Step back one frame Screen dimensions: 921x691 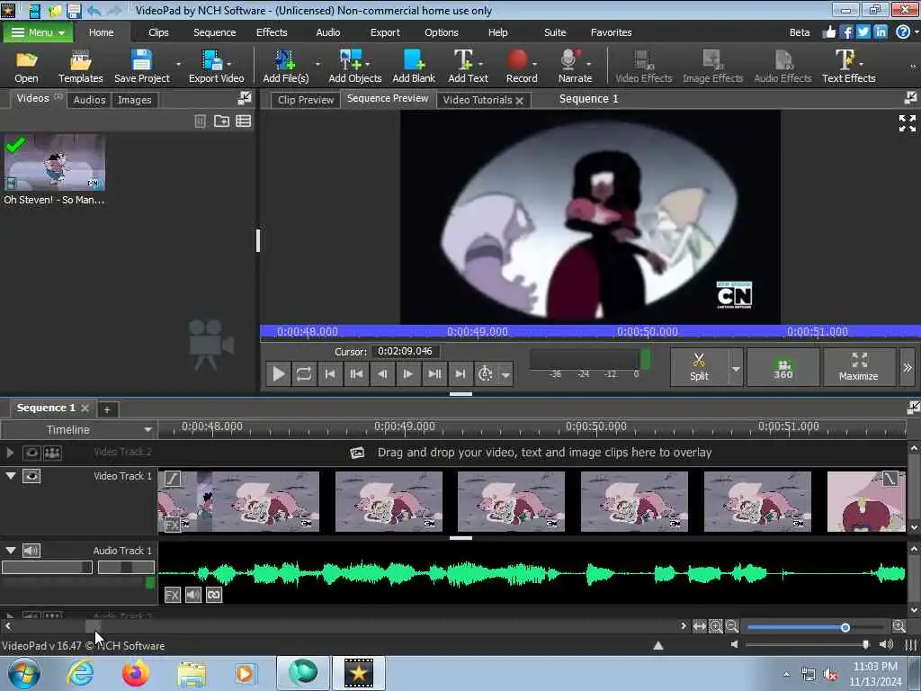381,373
